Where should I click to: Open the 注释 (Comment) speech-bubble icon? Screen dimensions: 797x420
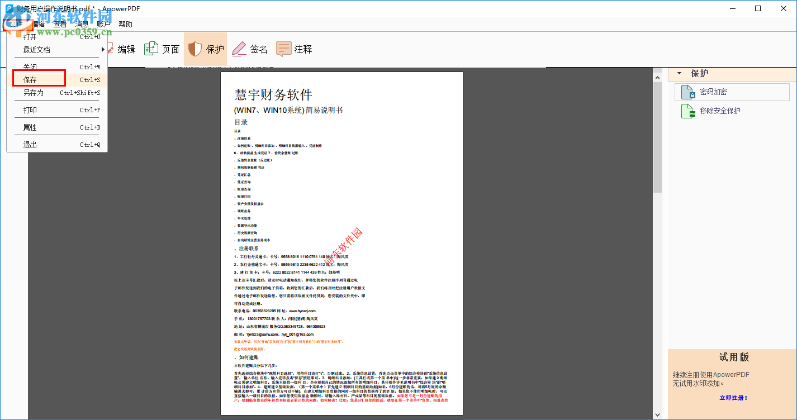point(284,49)
